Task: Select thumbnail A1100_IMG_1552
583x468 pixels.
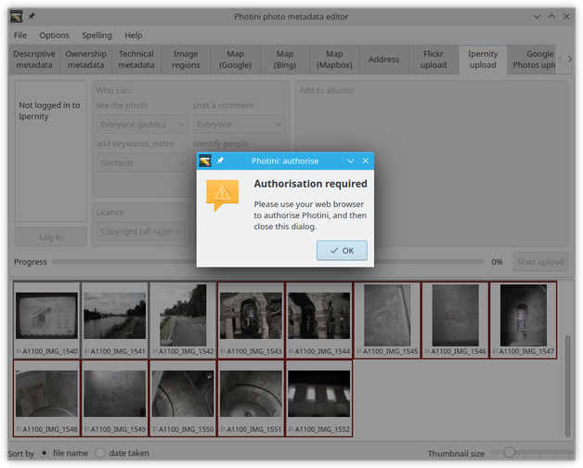Action: coord(318,398)
